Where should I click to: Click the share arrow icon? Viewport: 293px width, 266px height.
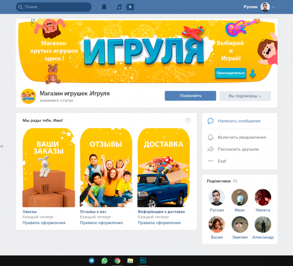click(210, 149)
